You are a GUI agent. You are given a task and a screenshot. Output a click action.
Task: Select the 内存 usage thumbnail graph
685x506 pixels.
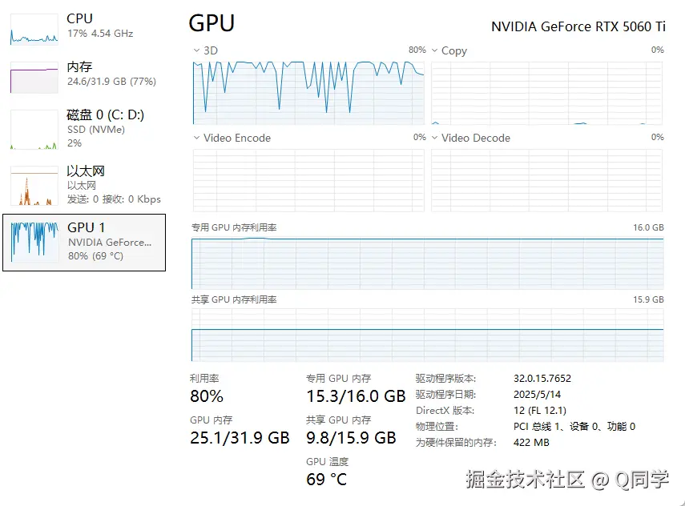coord(34,78)
